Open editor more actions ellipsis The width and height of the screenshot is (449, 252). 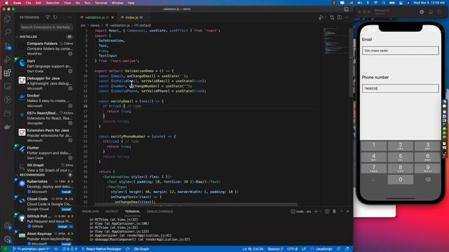[347, 17]
